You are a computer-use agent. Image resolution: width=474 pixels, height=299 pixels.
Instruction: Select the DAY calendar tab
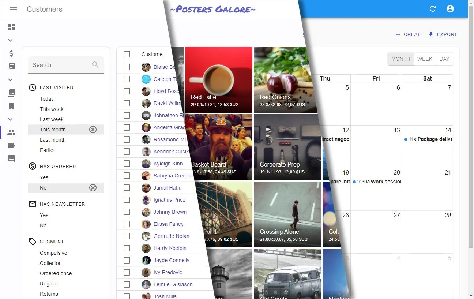pyautogui.click(x=444, y=59)
